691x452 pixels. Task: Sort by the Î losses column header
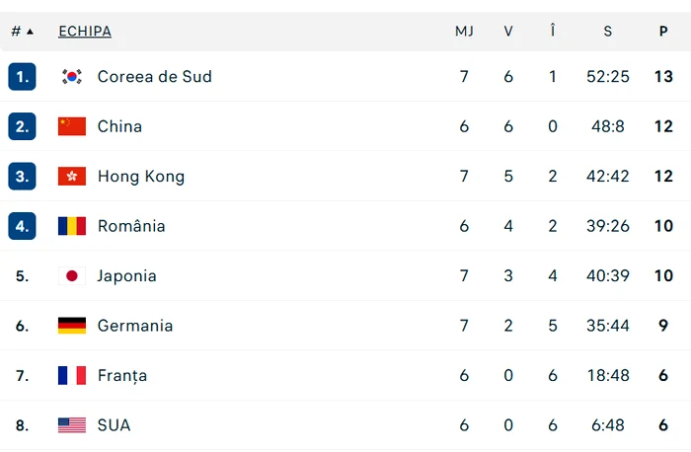click(x=552, y=31)
